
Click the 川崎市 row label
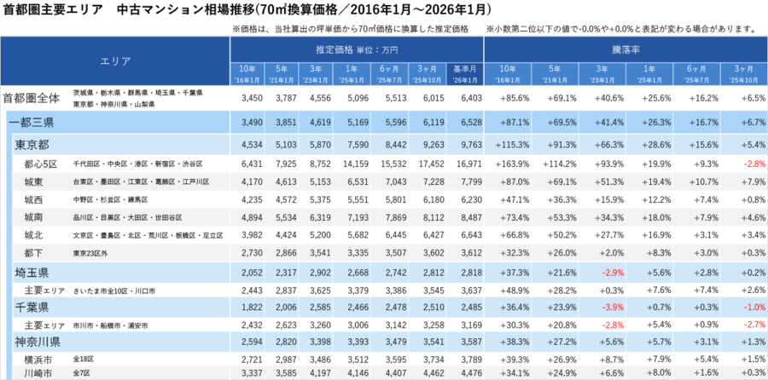click(39, 372)
